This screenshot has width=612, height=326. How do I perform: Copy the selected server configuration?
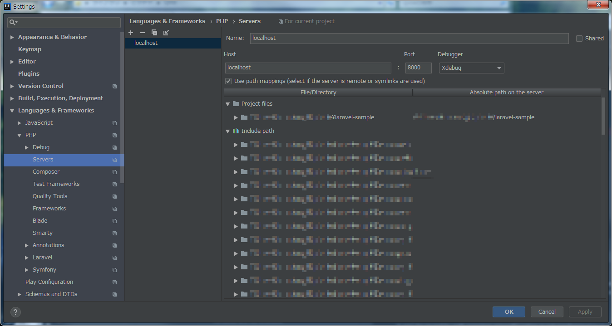point(154,33)
